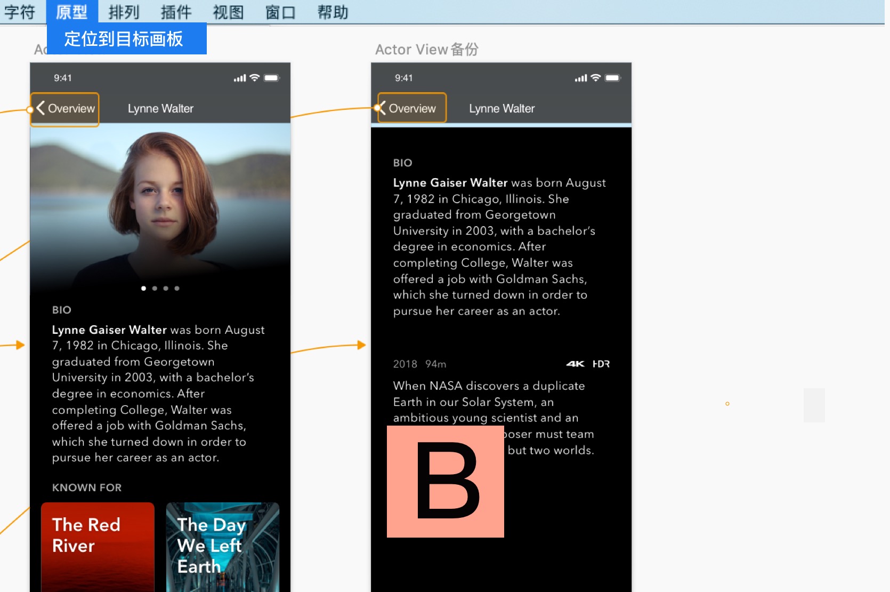Image resolution: width=890 pixels, height=592 pixels.
Task: Select The Red River poster thumbnail
Action: click(x=98, y=547)
